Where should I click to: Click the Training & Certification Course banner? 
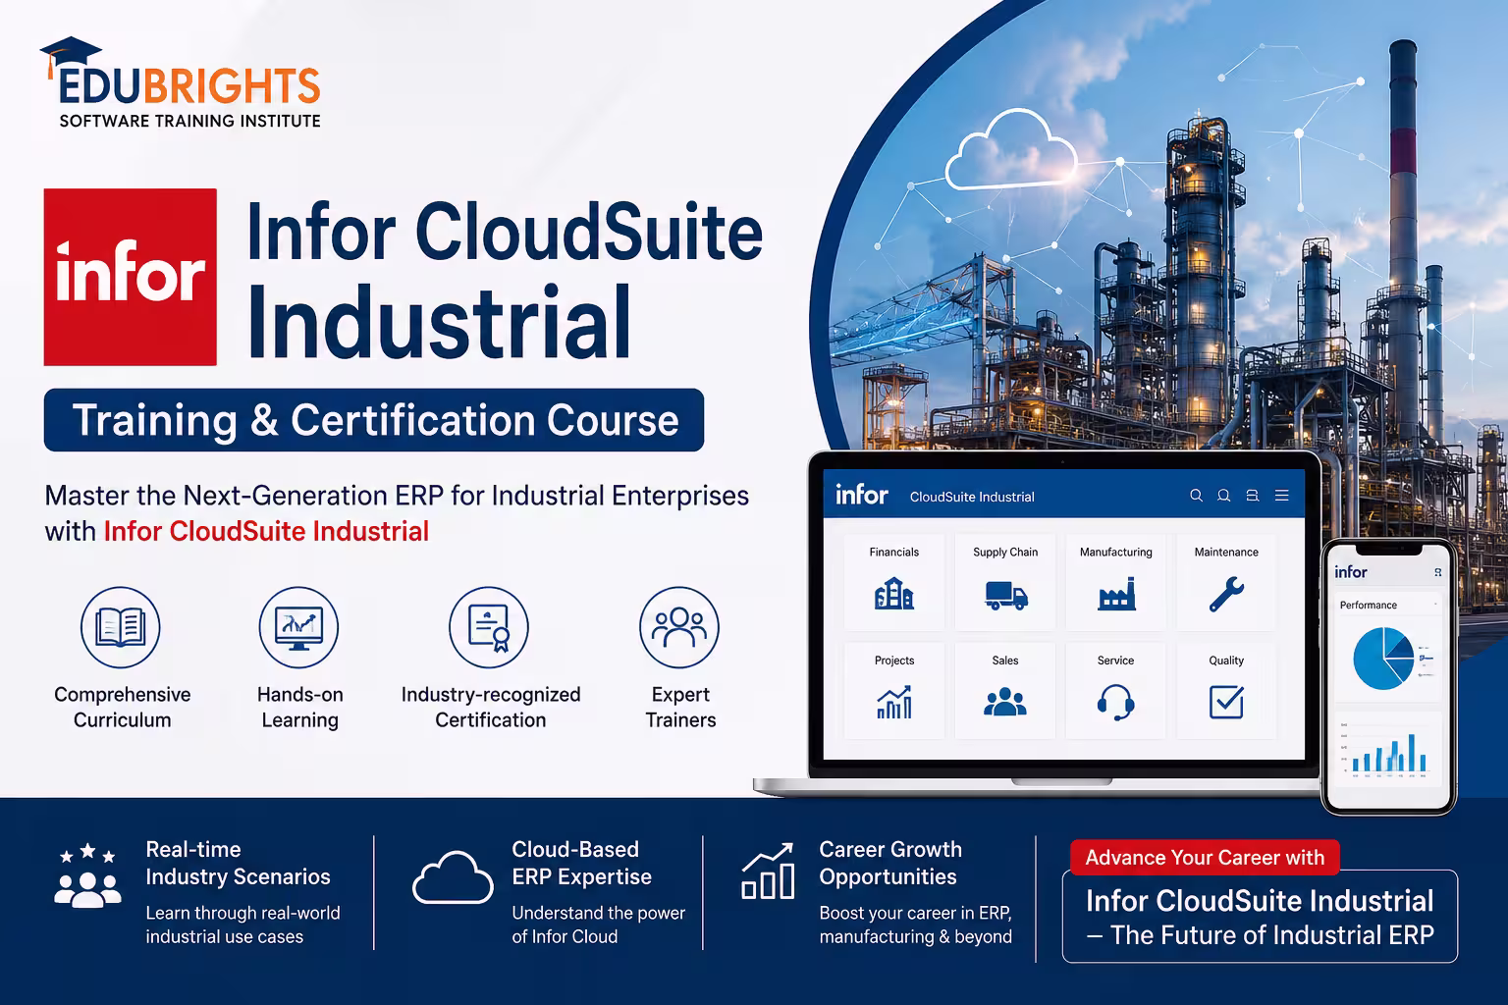coord(374,420)
